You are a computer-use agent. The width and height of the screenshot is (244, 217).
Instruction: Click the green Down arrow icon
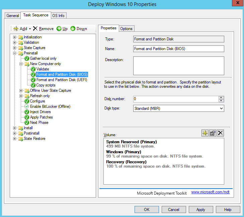pos(73,29)
